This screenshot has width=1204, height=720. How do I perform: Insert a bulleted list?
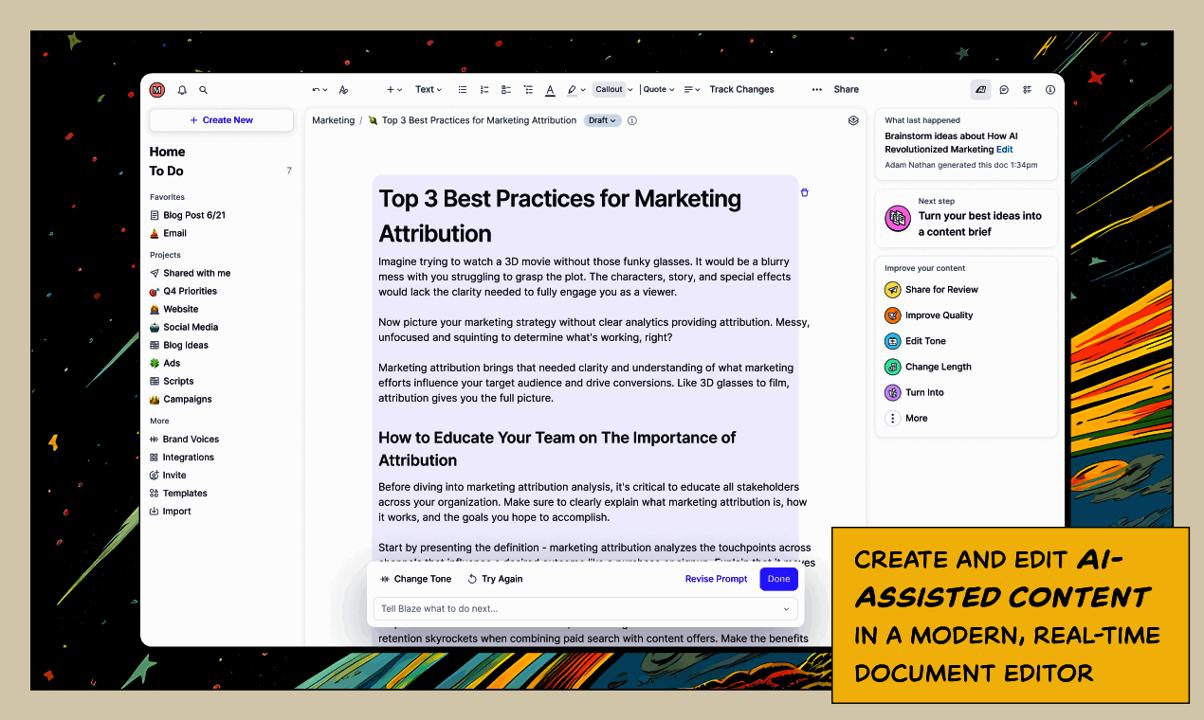click(463, 90)
